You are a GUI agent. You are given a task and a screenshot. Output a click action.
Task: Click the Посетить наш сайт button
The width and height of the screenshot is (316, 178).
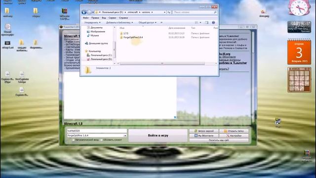tap(219, 140)
